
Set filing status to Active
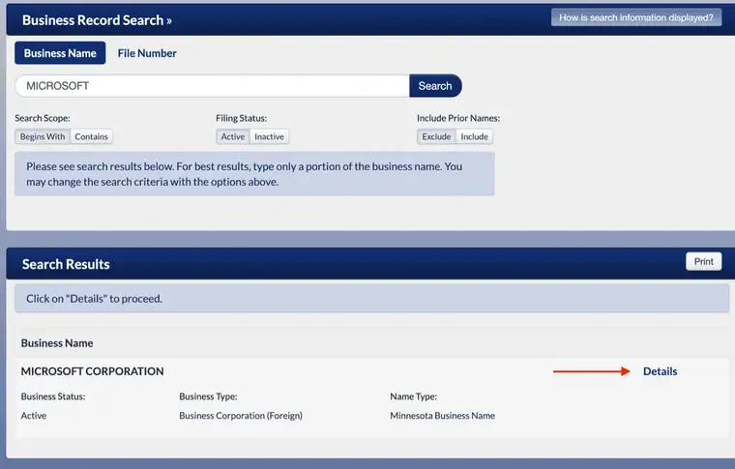click(232, 136)
